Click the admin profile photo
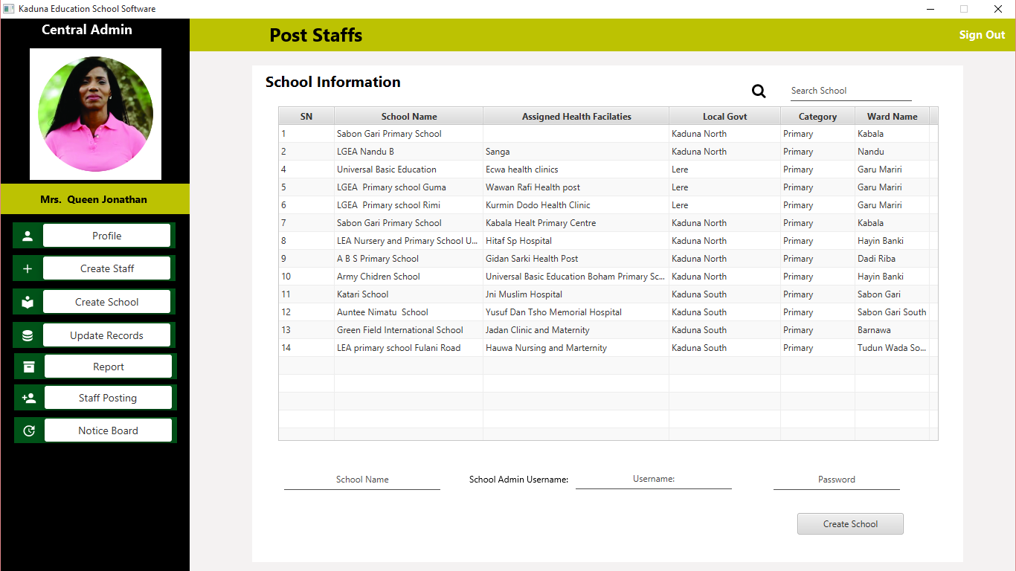 coord(95,114)
